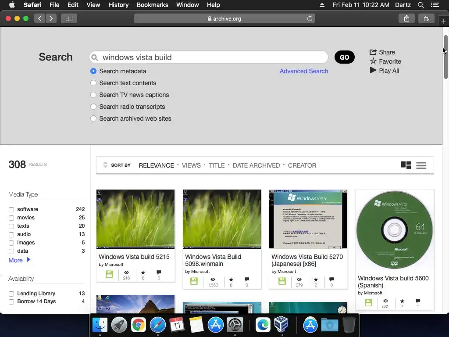Open Google Chrome from the Dock
The width and height of the screenshot is (449, 337).
[138, 325]
